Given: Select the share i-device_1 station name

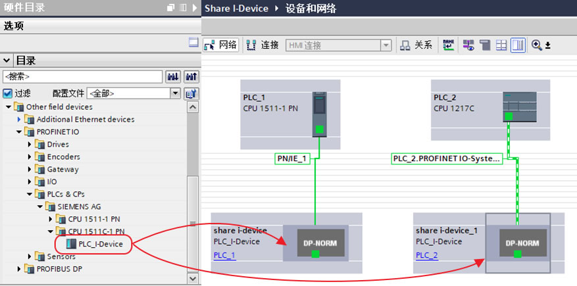Looking at the screenshot, I should click(447, 231).
